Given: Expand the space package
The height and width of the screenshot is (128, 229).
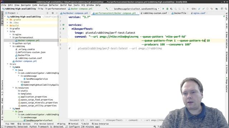Looking at the screenshot, I should click(19, 82).
